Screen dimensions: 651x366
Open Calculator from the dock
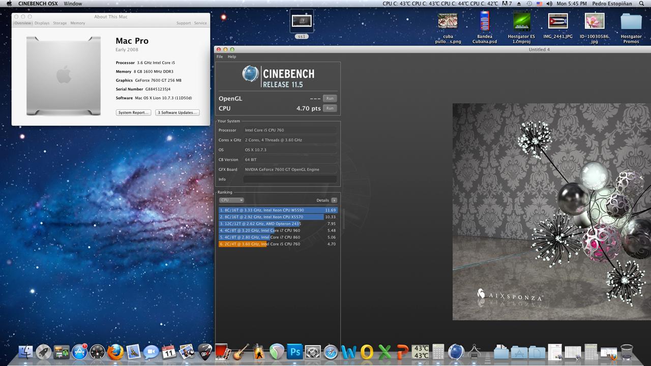tap(438, 352)
